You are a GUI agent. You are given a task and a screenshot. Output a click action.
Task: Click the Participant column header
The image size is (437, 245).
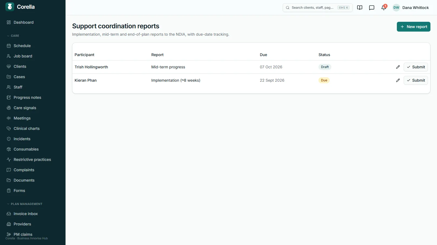click(84, 55)
